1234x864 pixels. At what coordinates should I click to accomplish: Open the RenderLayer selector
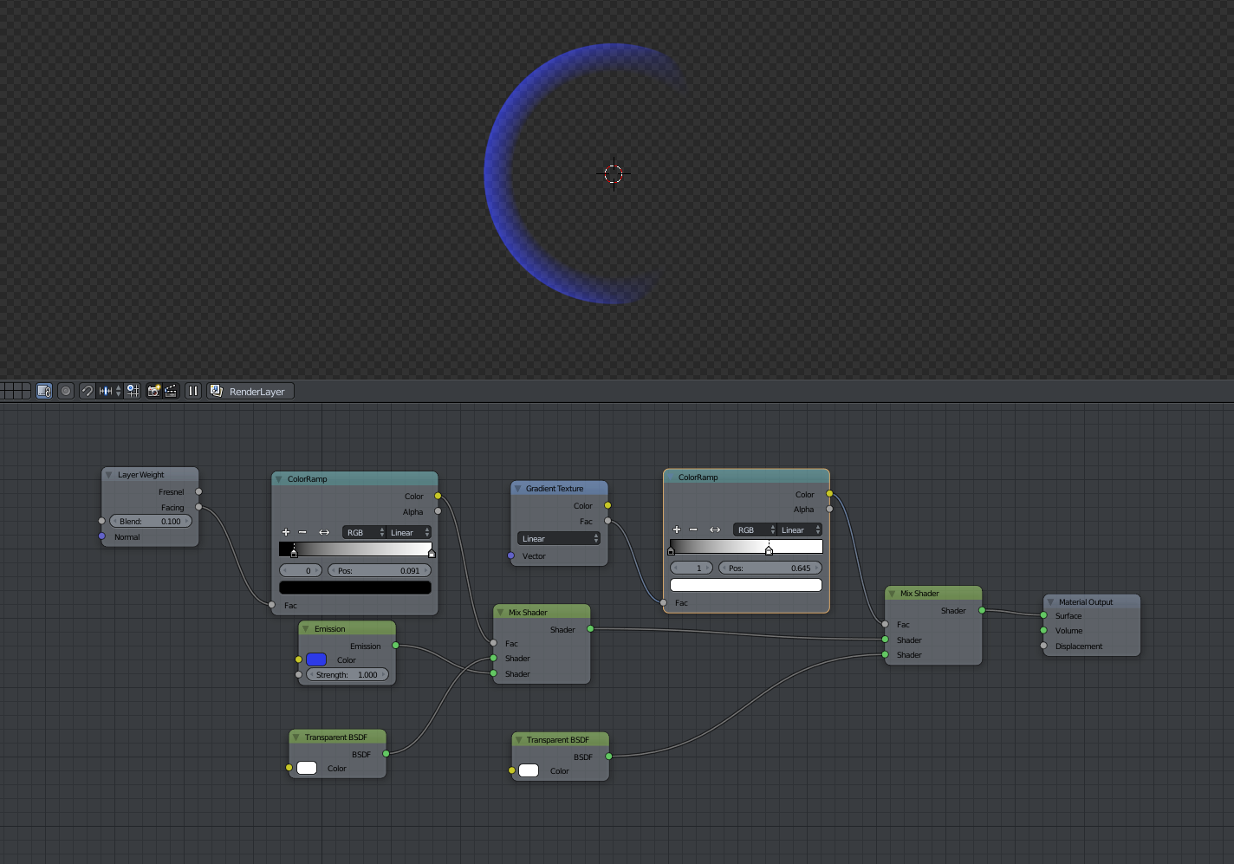click(x=251, y=391)
